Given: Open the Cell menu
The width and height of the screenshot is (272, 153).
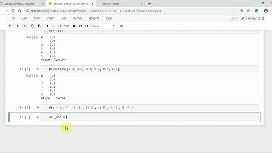Looking at the screenshot, I should (64, 18).
